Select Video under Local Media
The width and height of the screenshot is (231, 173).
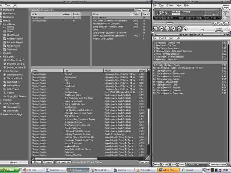click(10, 32)
